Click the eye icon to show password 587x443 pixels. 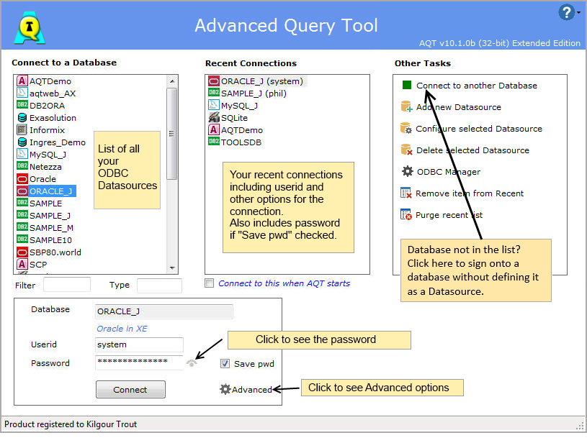(x=192, y=363)
